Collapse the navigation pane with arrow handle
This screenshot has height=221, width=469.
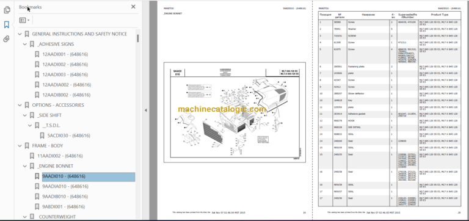(146, 111)
